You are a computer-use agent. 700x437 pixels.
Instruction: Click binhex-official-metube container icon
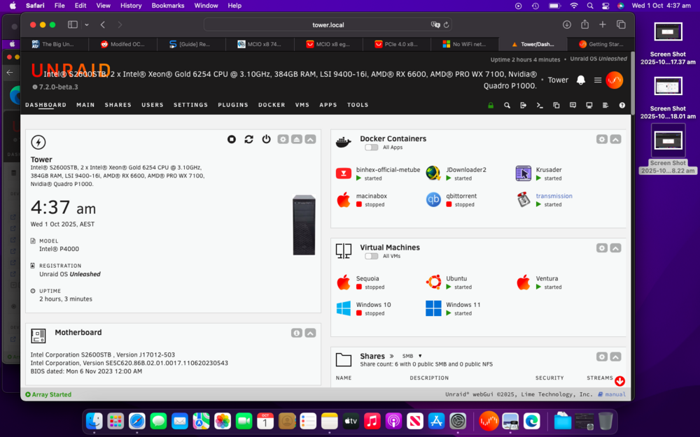point(343,173)
